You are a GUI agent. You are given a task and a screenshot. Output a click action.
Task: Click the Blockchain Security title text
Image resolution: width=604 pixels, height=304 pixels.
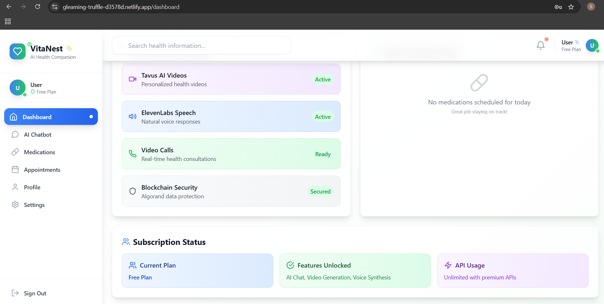tap(170, 187)
